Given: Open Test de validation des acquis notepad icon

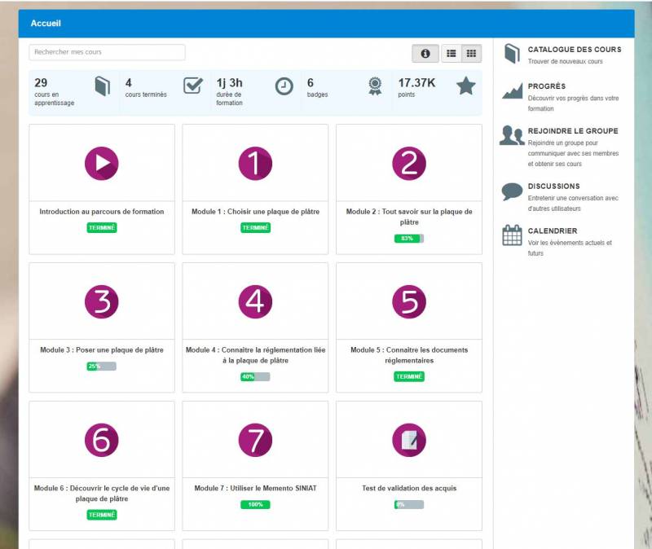Looking at the screenshot, I should (x=408, y=440).
